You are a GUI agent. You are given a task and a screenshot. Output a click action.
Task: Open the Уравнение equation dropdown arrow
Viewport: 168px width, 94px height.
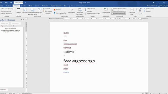click(x=154, y=9)
